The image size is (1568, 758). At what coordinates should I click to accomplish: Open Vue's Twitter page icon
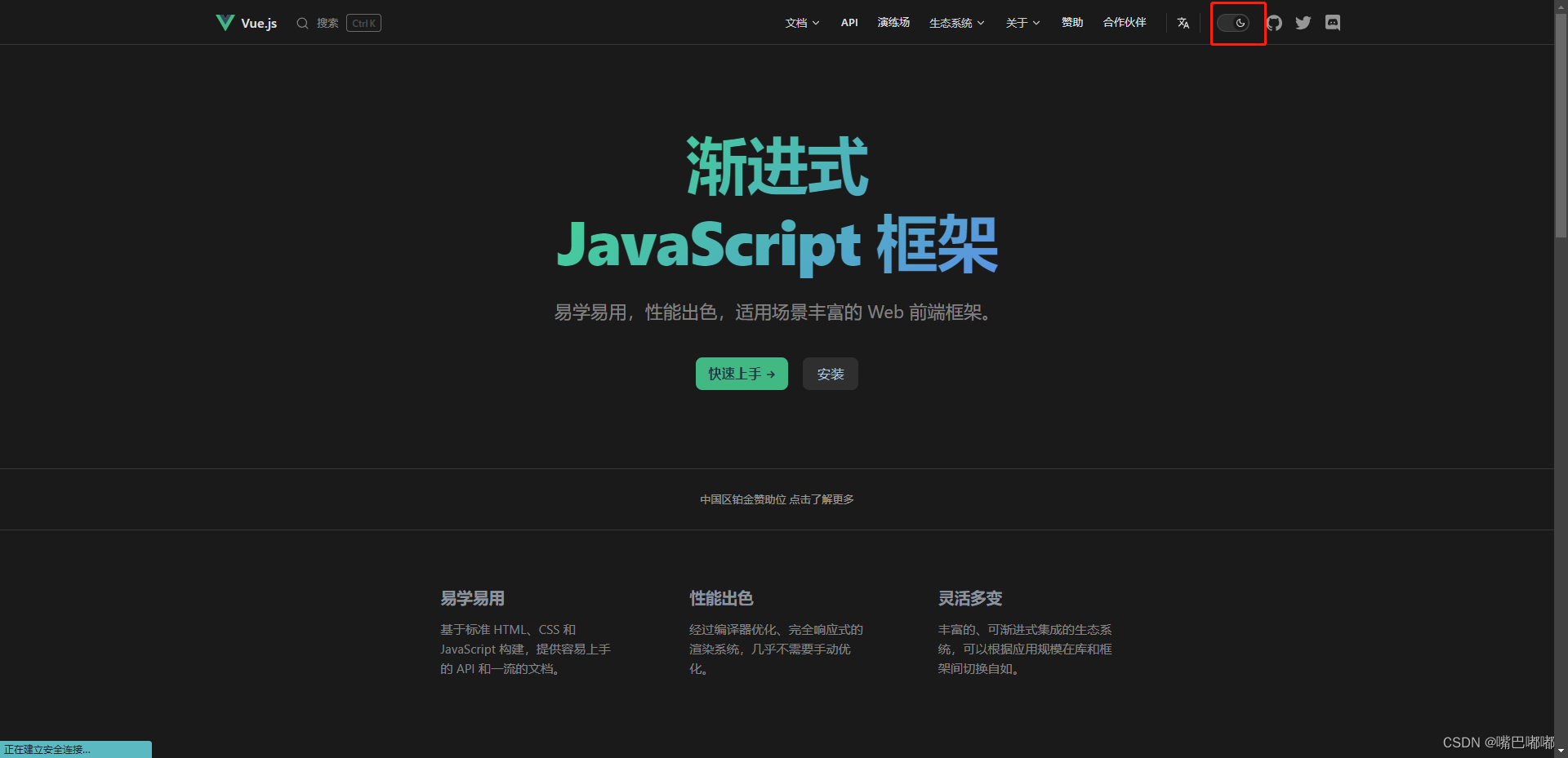pyautogui.click(x=1303, y=23)
